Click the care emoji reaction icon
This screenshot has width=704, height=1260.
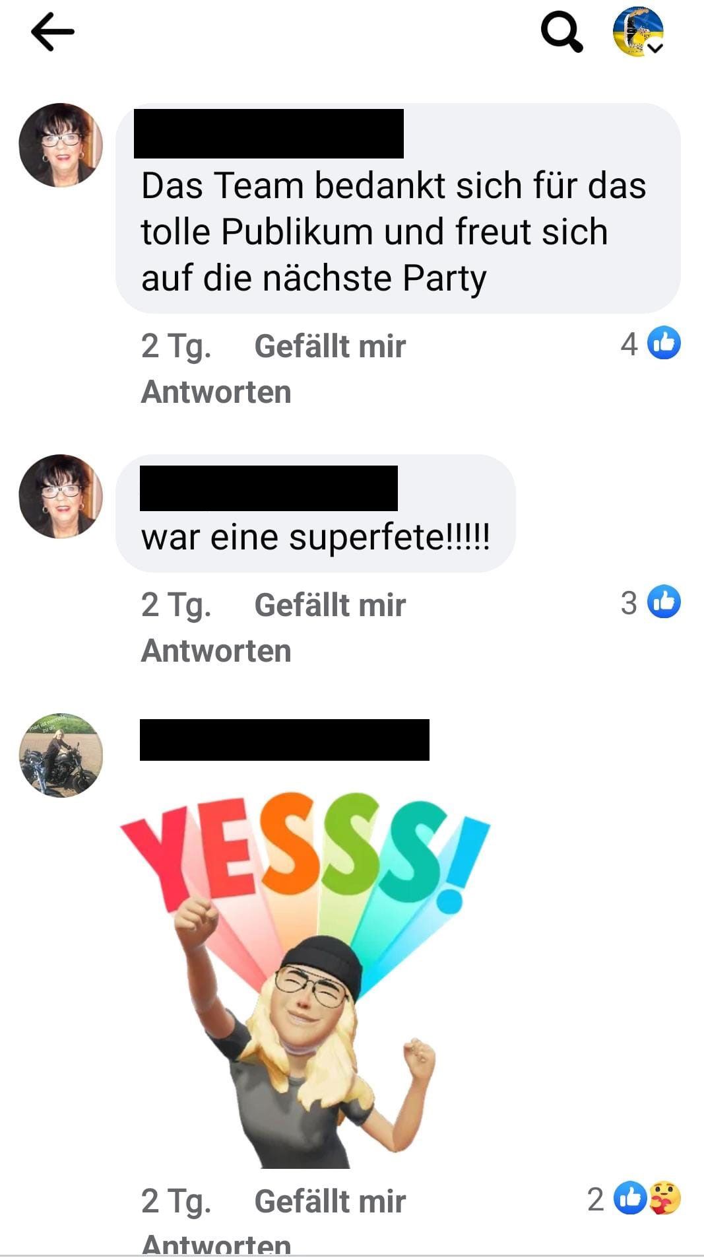click(665, 1198)
